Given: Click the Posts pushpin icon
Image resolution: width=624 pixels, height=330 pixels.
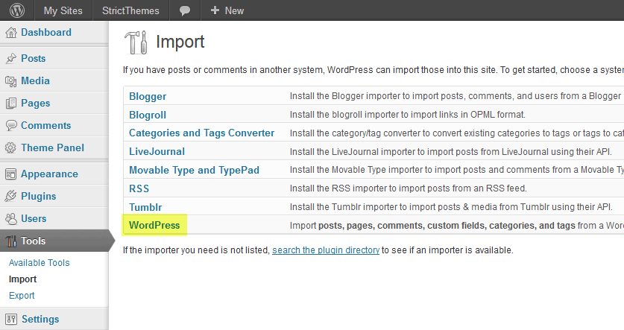Looking at the screenshot, I should (11, 59).
